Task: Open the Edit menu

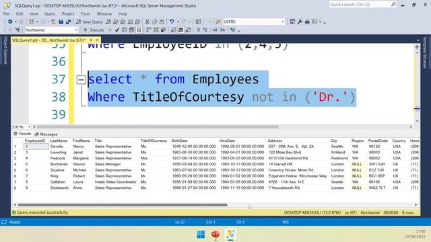Action: 20,13
